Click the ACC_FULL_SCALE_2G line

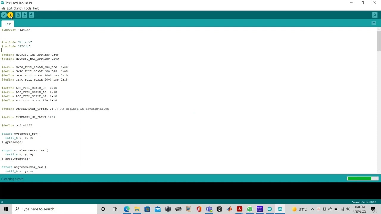click(x=29, y=88)
